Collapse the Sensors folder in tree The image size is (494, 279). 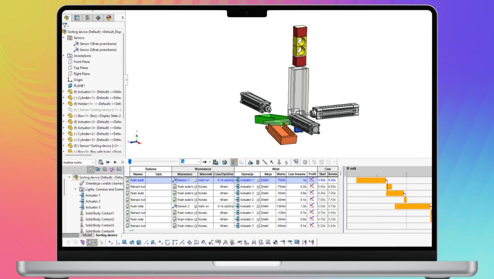[64, 38]
